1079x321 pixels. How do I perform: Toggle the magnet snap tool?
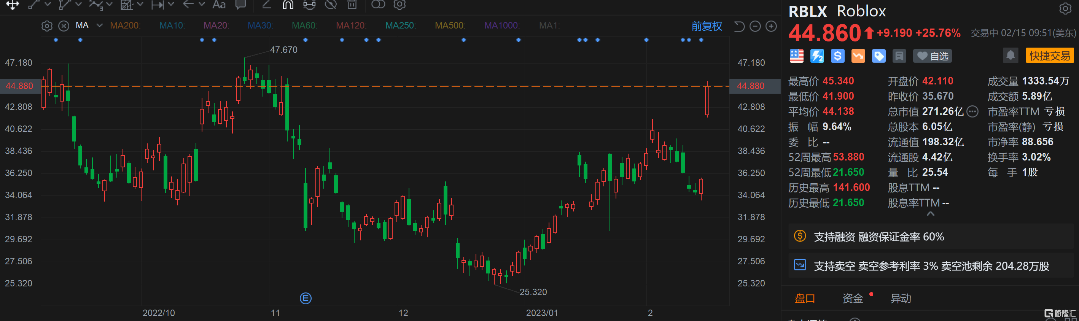tap(288, 5)
